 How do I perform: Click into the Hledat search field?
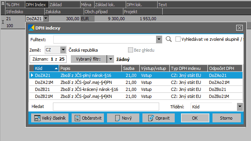106,107
